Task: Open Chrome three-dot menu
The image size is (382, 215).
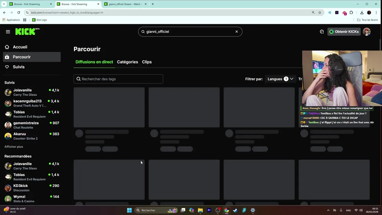Action: coord(376,13)
